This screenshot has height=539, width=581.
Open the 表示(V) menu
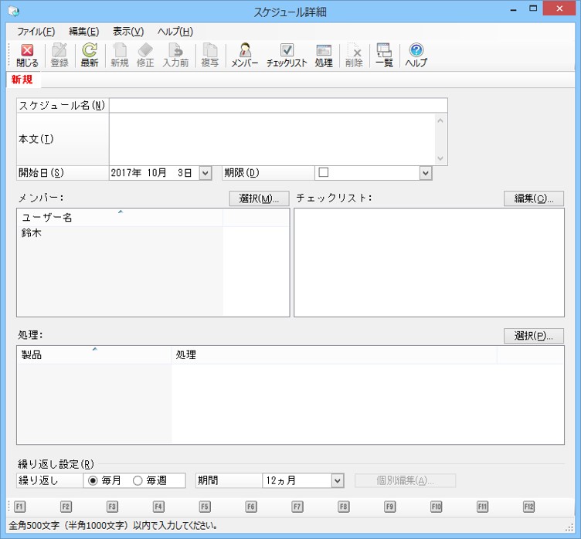128,32
